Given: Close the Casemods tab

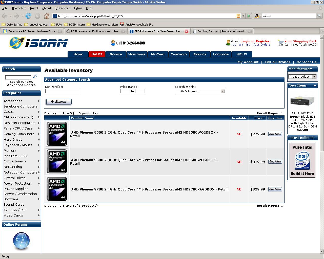Looking at the screenshot, I should pyautogui.click(x=60, y=31).
